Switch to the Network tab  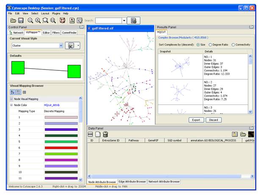[x=17, y=33]
